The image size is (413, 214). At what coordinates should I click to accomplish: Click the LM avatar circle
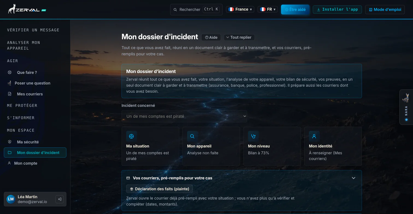[x=11, y=199]
